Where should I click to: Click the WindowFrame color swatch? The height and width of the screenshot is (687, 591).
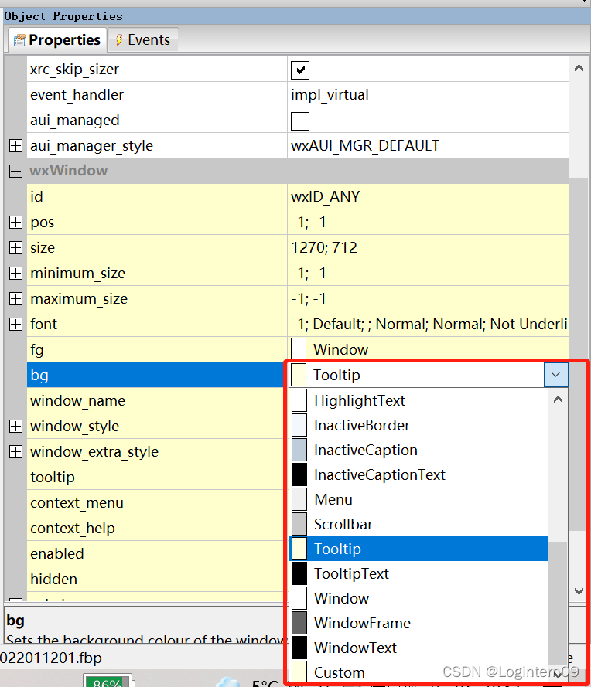299,623
